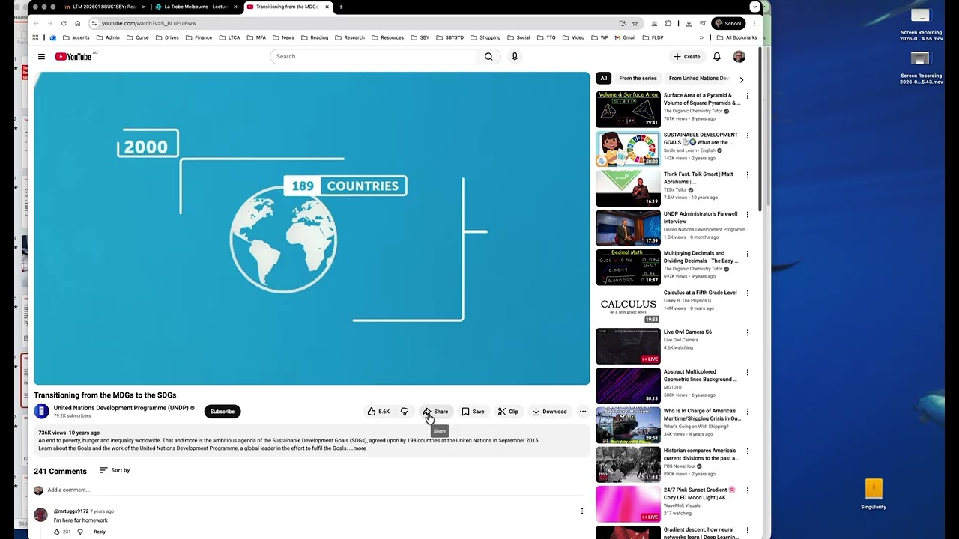Bookmark this page with the star icon
The height and width of the screenshot is (539, 959).
pos(635,23)
